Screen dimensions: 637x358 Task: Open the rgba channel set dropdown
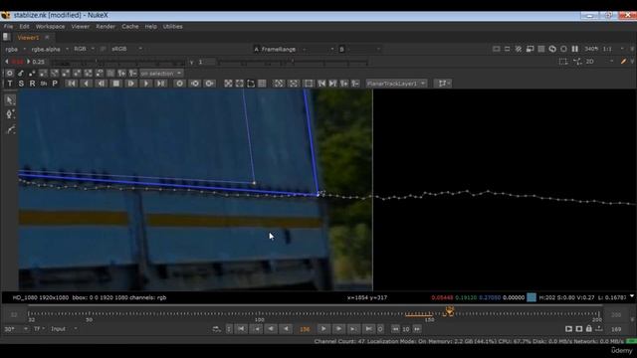click(x=16, y=49)
